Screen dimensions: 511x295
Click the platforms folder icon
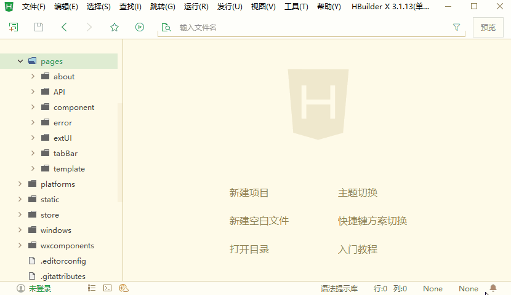32,184
